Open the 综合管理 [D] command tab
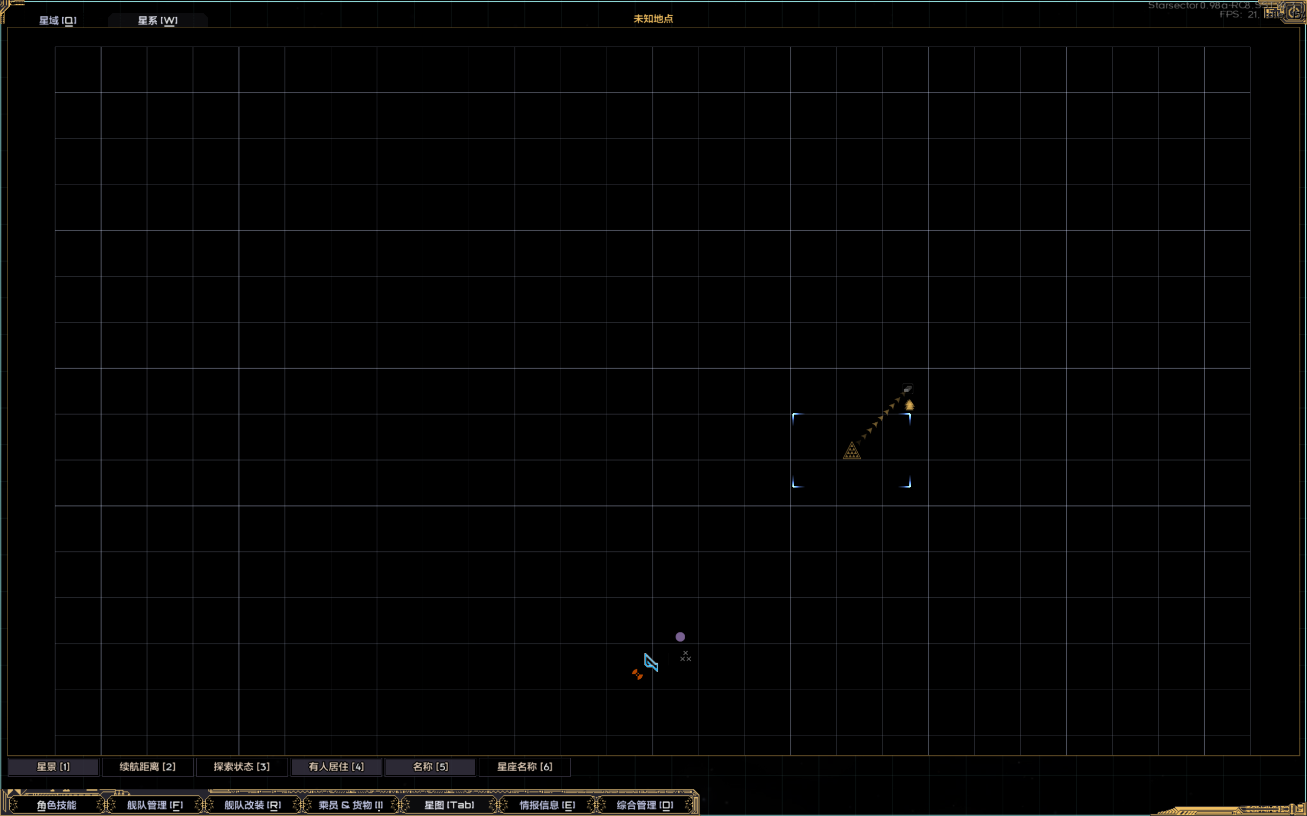The height and width of the screenshot is (816, 1307). [x=645, y=805]
